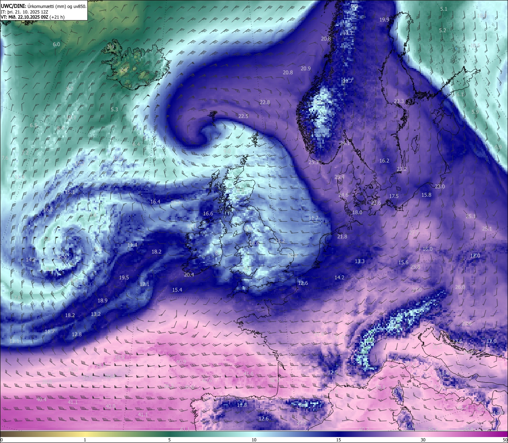Click the 26.0 value in eastern Europe
The image size is (508, 443).
pyautogui.click(x=460, y=287)
